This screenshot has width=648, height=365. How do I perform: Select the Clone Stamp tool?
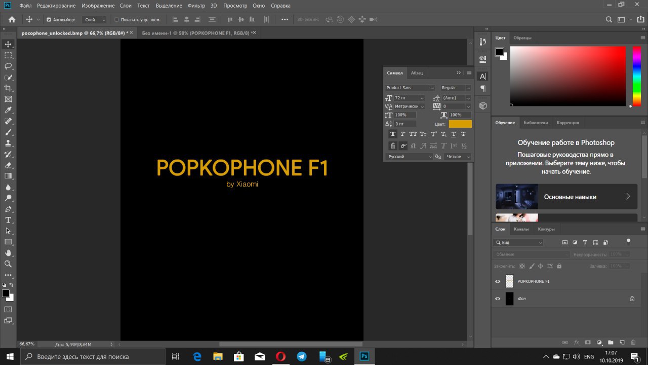coord(8,143)
